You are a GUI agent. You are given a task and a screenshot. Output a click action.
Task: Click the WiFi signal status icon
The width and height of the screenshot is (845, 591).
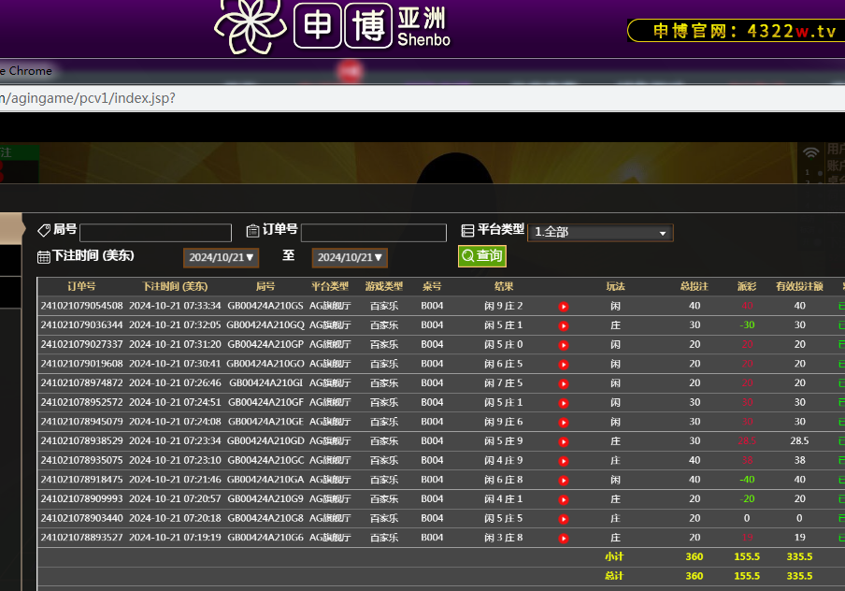pos(810,152)
